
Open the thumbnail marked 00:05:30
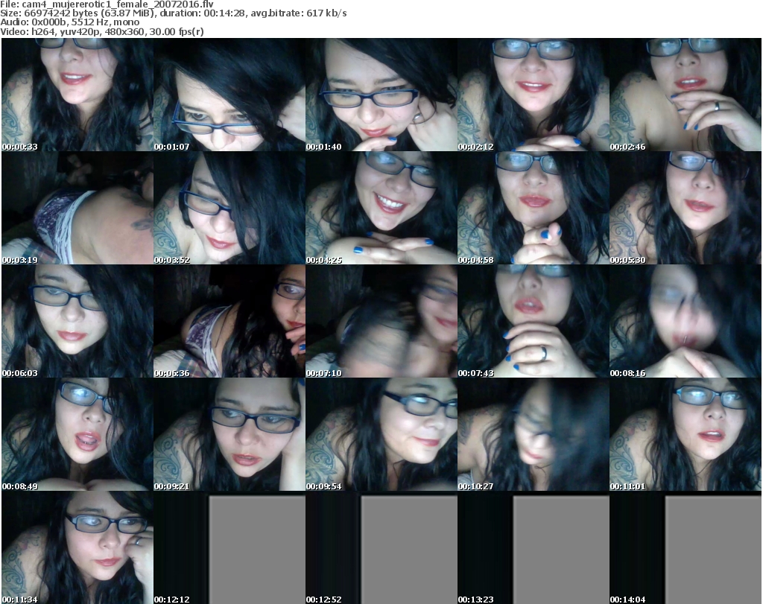click(x=686, y=208)
